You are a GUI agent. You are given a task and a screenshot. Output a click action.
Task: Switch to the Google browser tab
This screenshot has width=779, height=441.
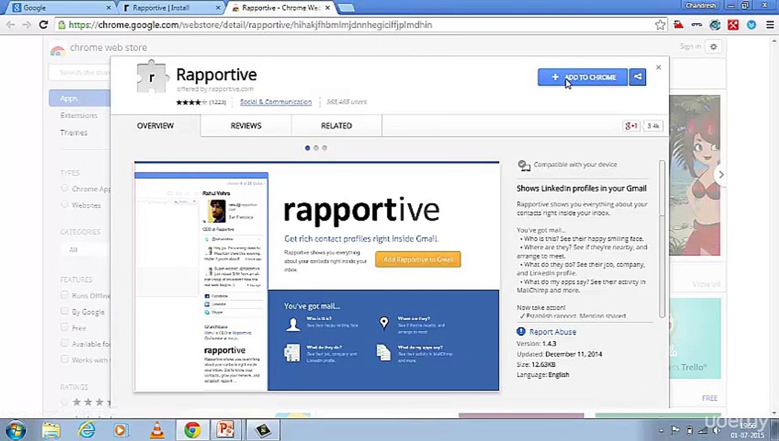(60, 8)
